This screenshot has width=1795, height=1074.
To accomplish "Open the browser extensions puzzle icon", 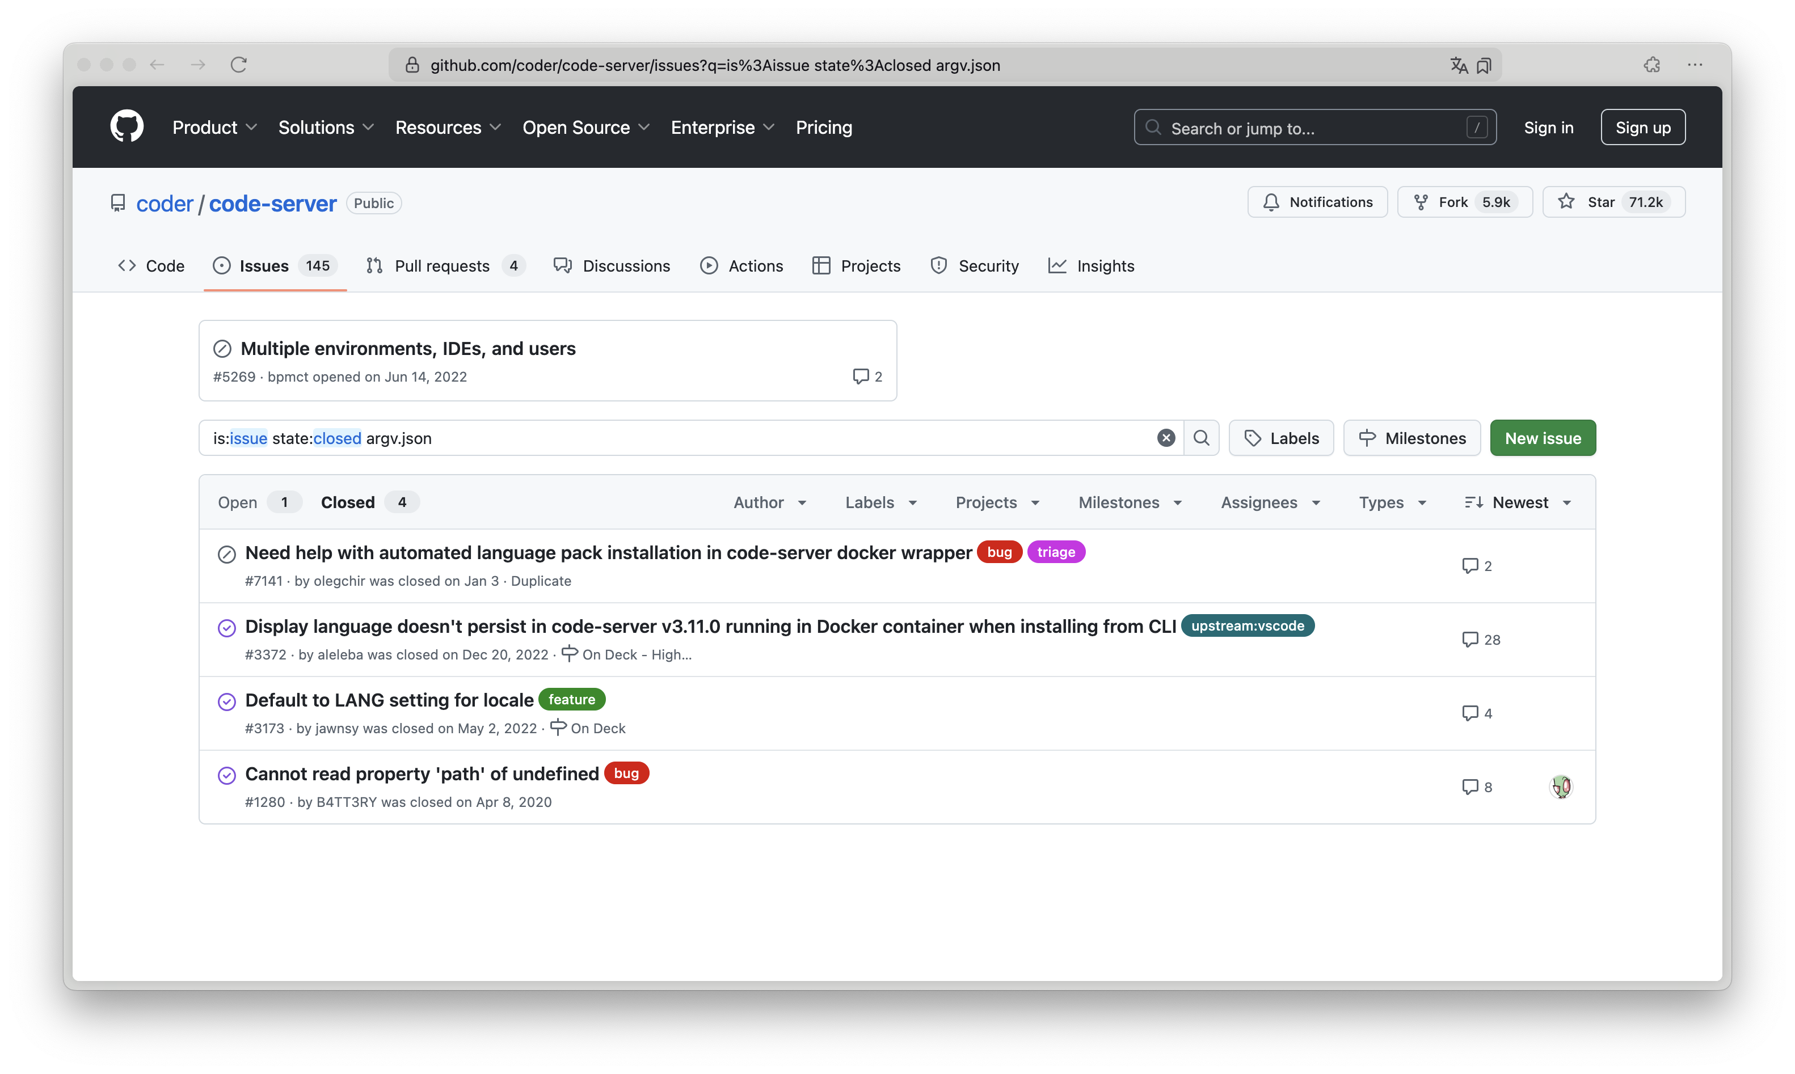I will [x=1651, y=65].
